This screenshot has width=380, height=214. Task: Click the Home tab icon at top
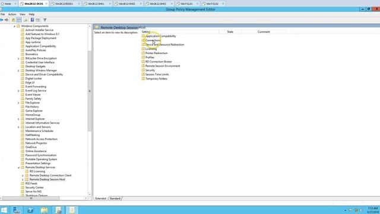coord(2,4)
